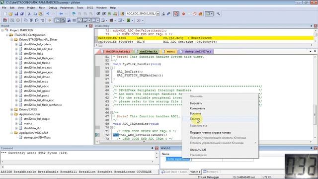Viewport: 318px width, 179px height.
Task: Save the current file with the floppy icon
Action: [x=16, y=14]
